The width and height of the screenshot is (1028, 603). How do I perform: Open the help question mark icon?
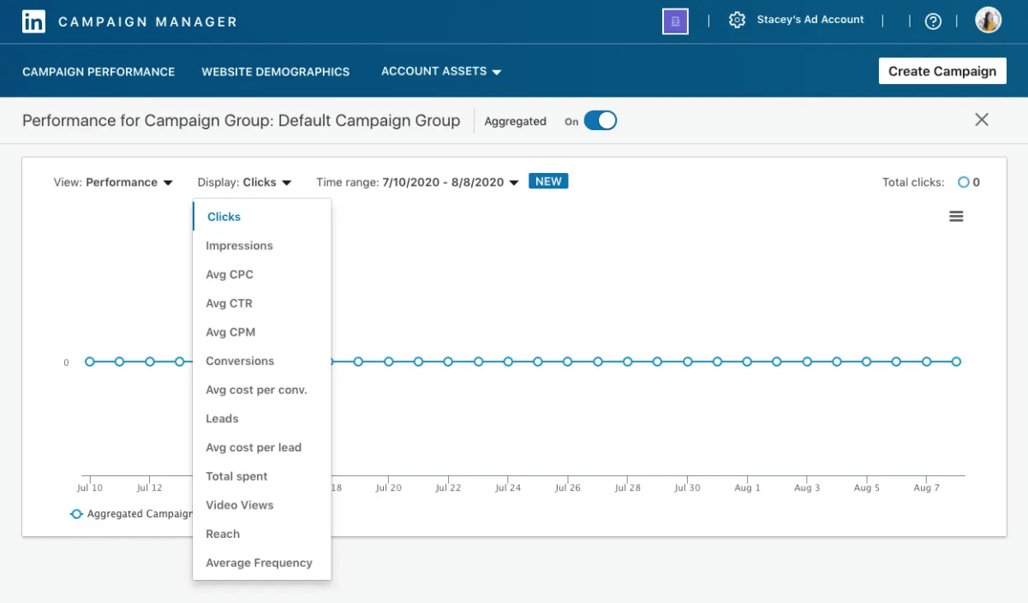pyautogui.click(x=933, y=21)
